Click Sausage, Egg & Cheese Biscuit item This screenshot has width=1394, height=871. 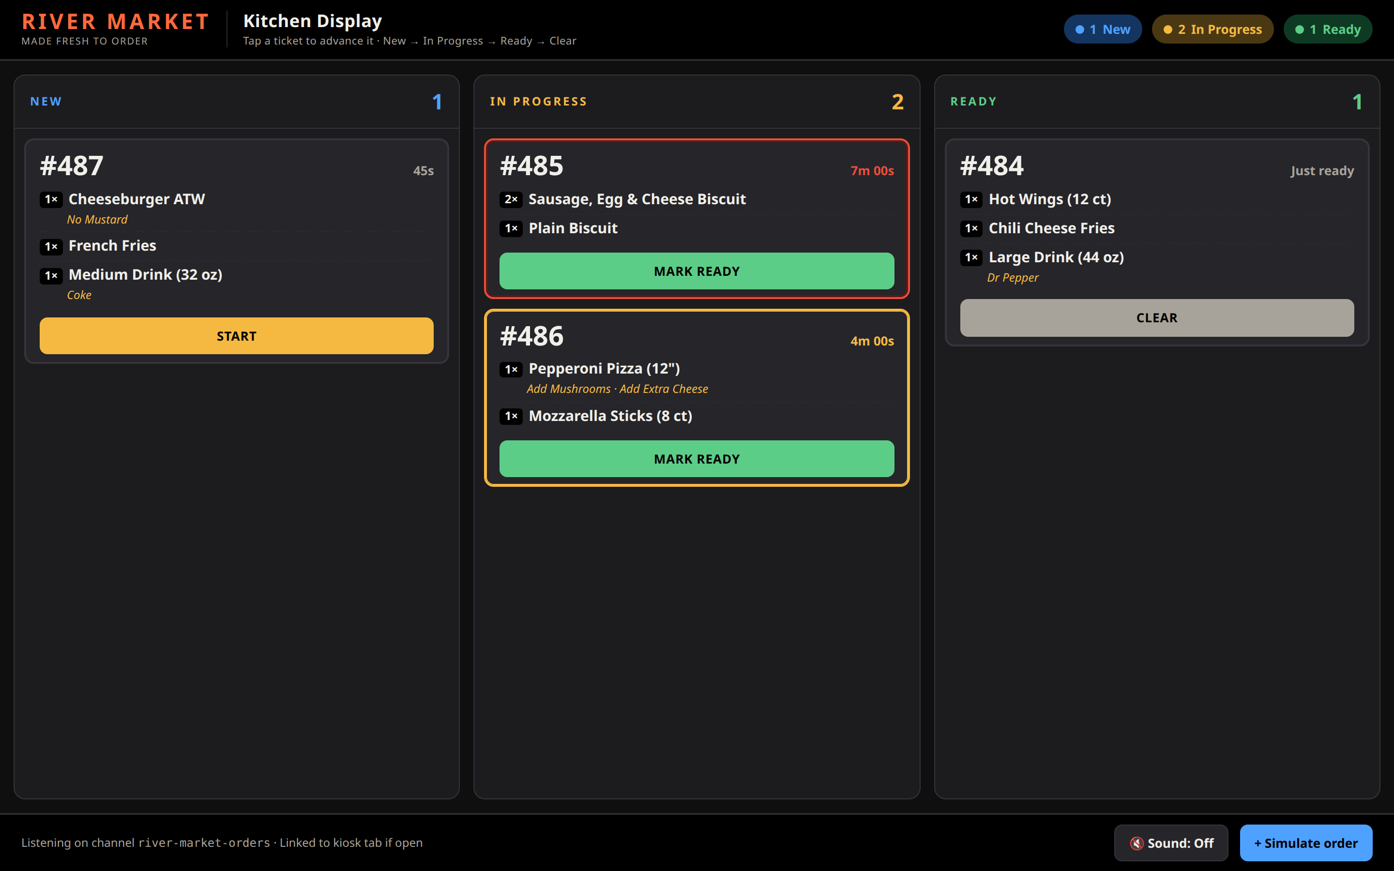[637, 199]
